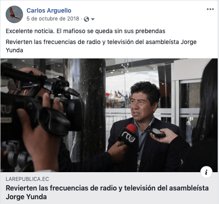Image resolution: width=219 pixels, height=204 pixels.
Task: Click the word 'Yunda' in post text
Action: coord(14,50)
